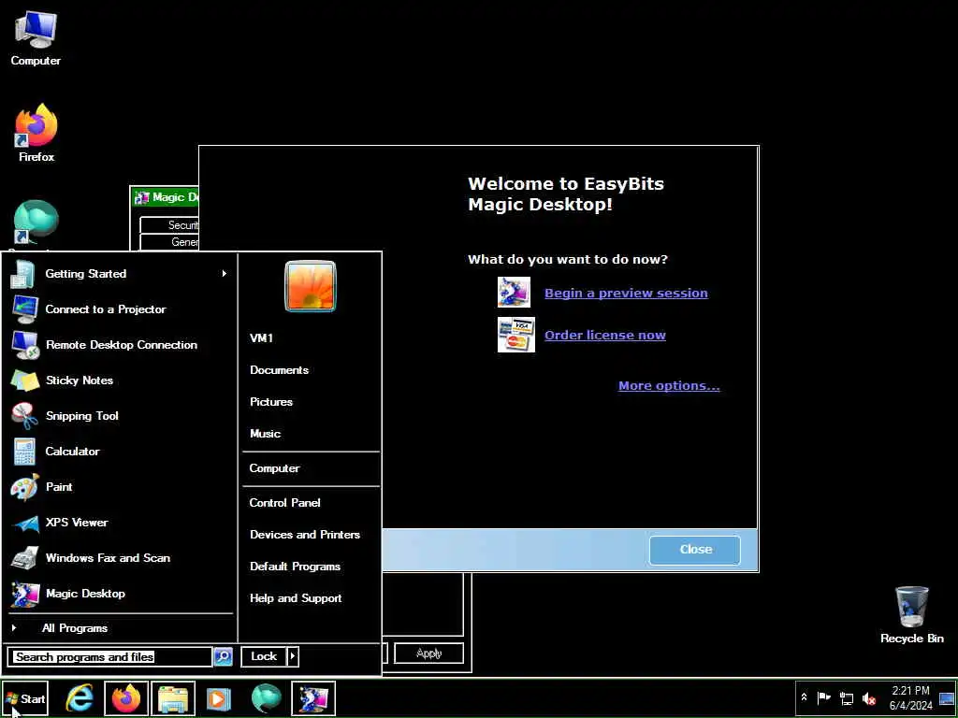Switch to Magic Desktop taskbar button

pyautogui.click(x=312, y=697)
